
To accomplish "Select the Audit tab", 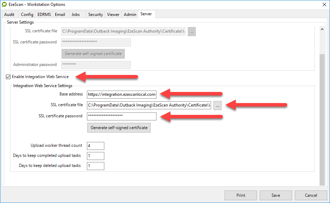I will point(10,14).
